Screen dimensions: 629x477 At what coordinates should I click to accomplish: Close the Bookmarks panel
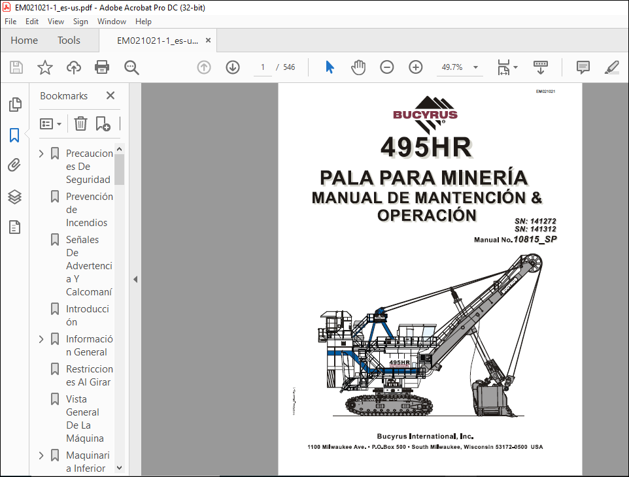coord(110,95)
